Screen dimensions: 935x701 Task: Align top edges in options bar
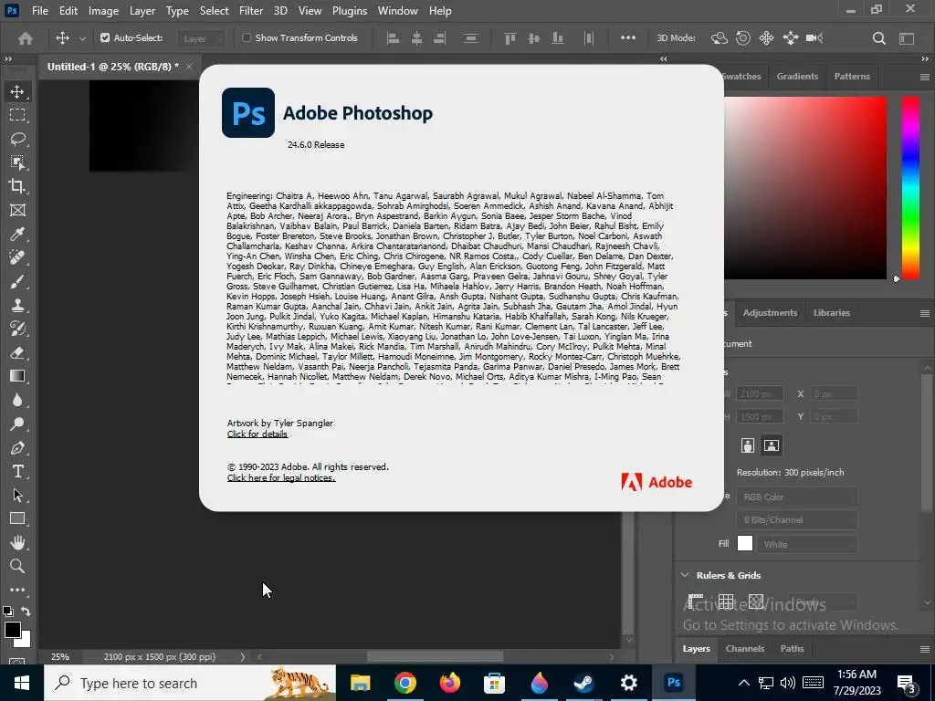pos(510,38)
